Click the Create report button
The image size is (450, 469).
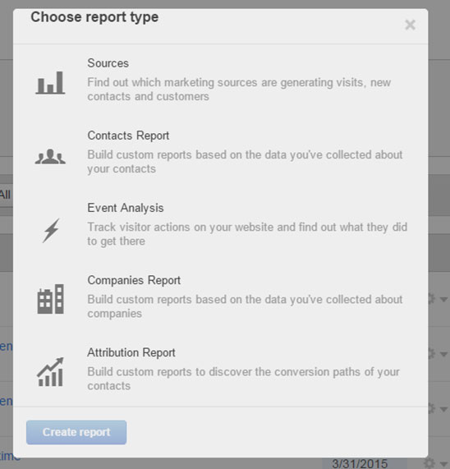[76, 432]
